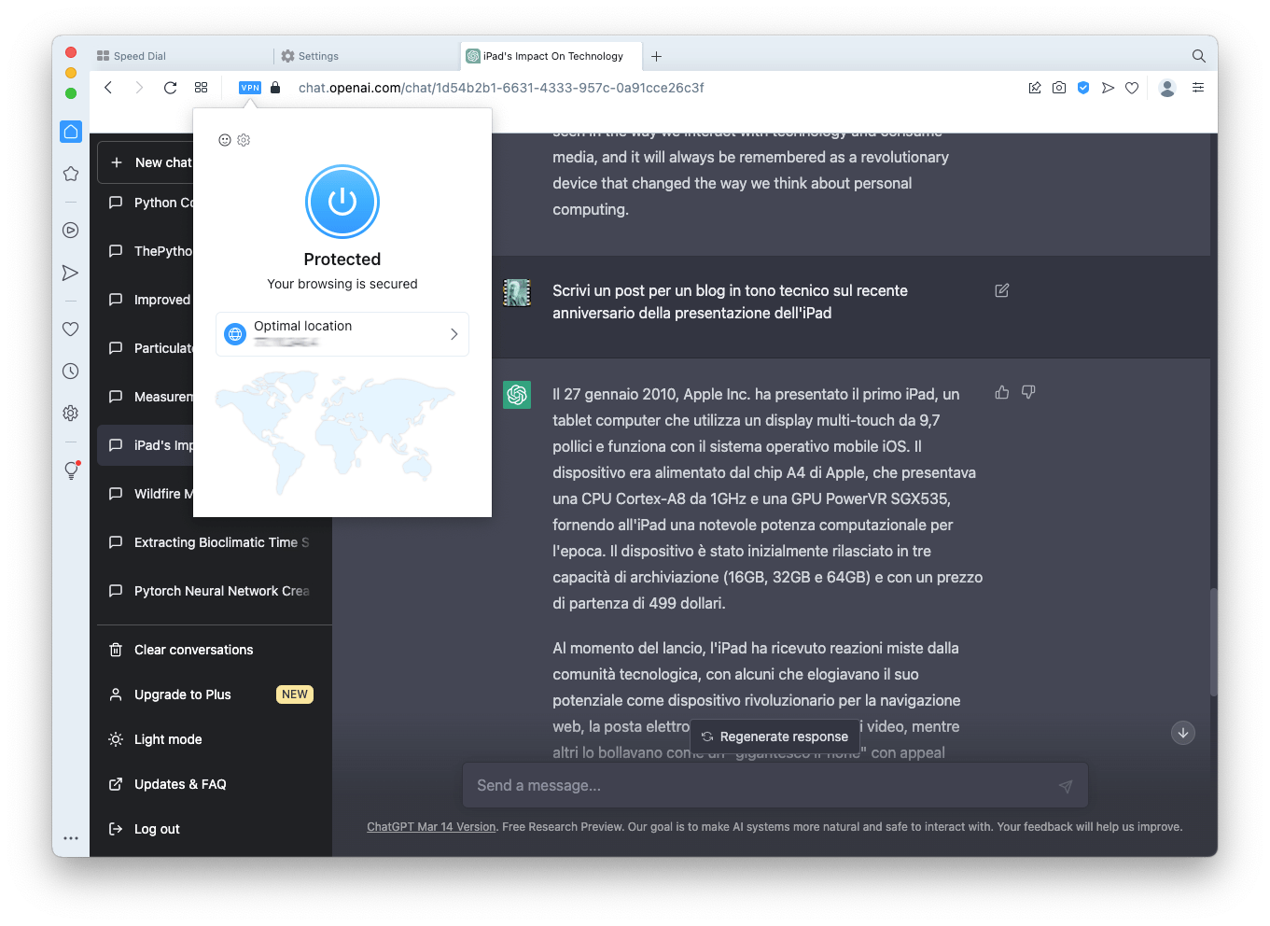Switch to the Speed Dial tab

[140, 56]
